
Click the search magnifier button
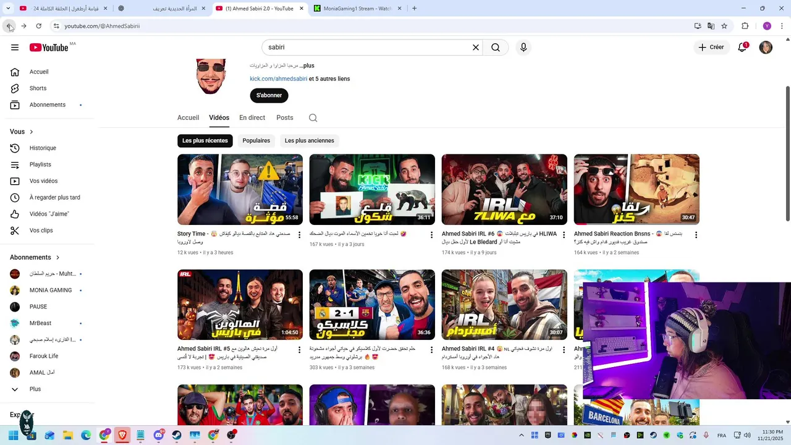(496, 48)
